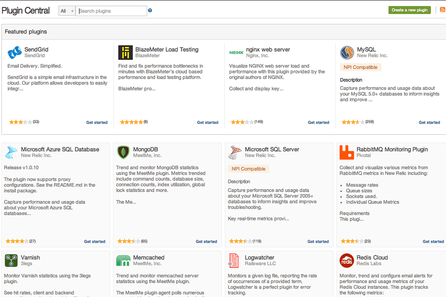Click the Redis Cloud red logo
The width and height of the screenshot is (446, 297).
click(x=347, y=260)
